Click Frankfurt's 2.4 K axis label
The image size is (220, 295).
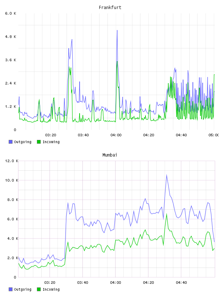[x=11, y=83]
